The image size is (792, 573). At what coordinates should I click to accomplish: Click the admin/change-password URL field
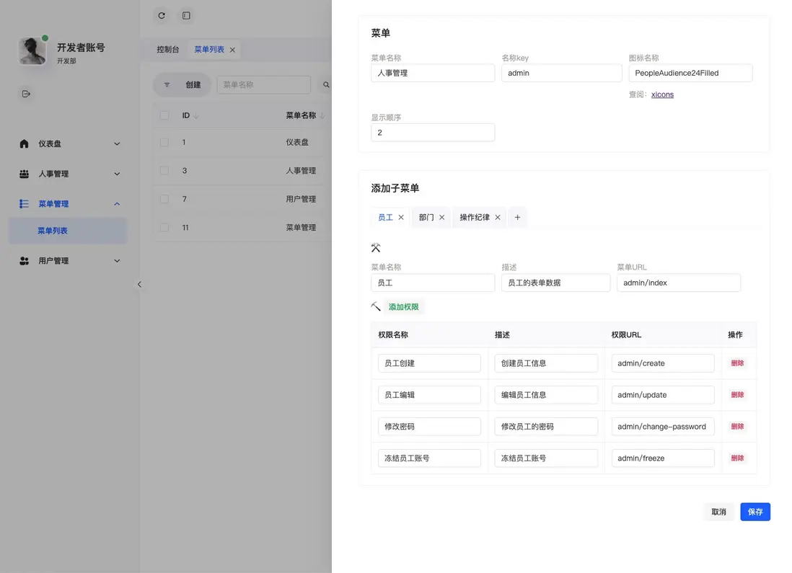(663, 427)
